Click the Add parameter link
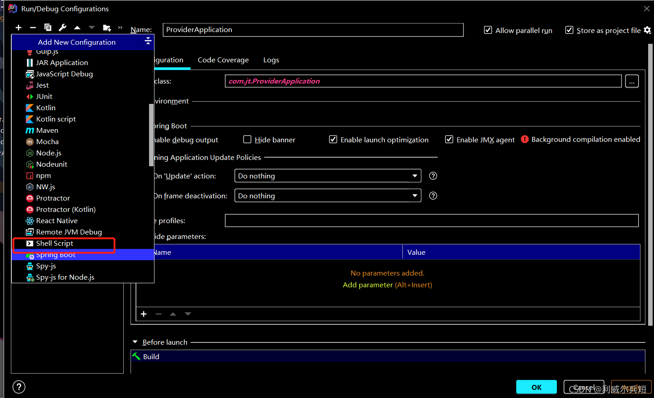Screen dimensions: 654x398 (x=368, y=285)
